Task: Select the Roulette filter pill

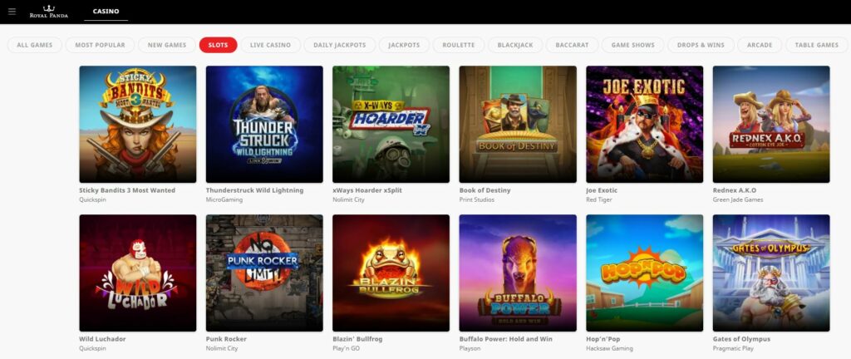Action: tap(459, 45)
